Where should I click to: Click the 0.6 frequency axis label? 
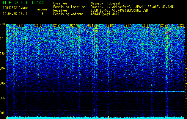[2, 113]
